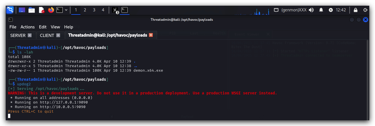Click the 'total 108K' line
The image size is (375, 126).
click(19, 57)
